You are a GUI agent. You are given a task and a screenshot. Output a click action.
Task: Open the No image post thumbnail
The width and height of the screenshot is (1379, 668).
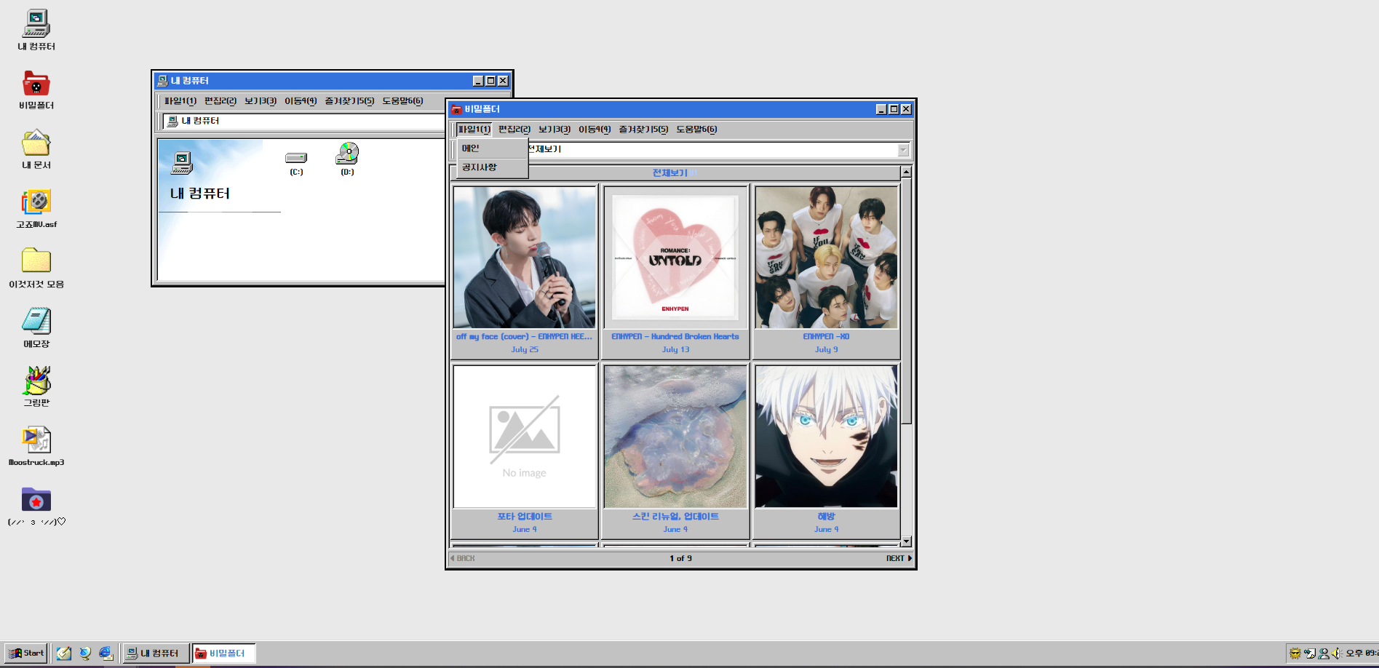click(x=525, y=437)
